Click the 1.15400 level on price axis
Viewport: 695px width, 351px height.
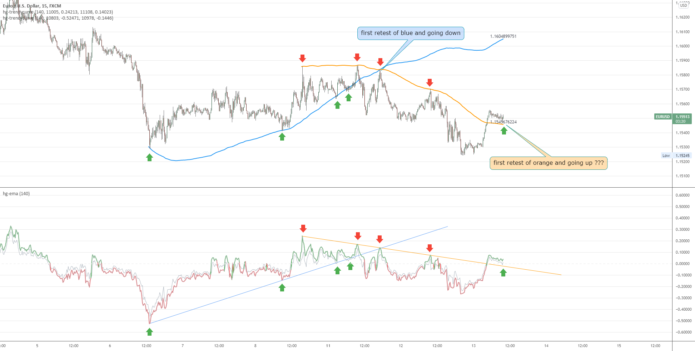click(x=682, y=133)
